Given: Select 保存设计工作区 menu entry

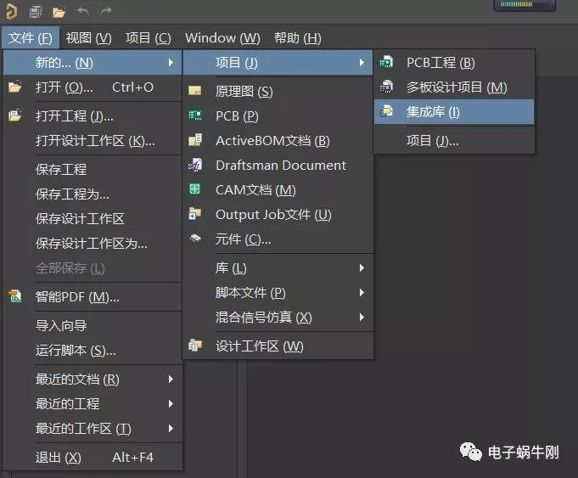Looking at the screenshot, I should (93, 219).
